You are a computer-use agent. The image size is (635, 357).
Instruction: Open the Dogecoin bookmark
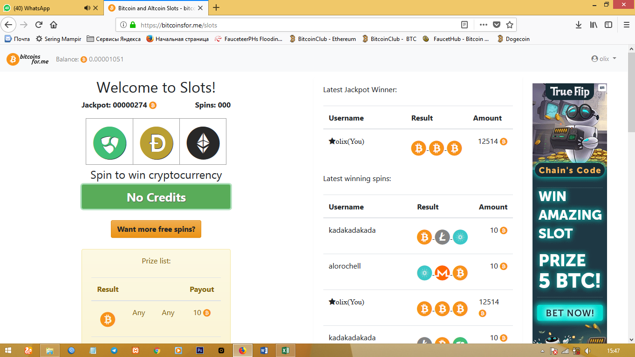tap(513, 39)
